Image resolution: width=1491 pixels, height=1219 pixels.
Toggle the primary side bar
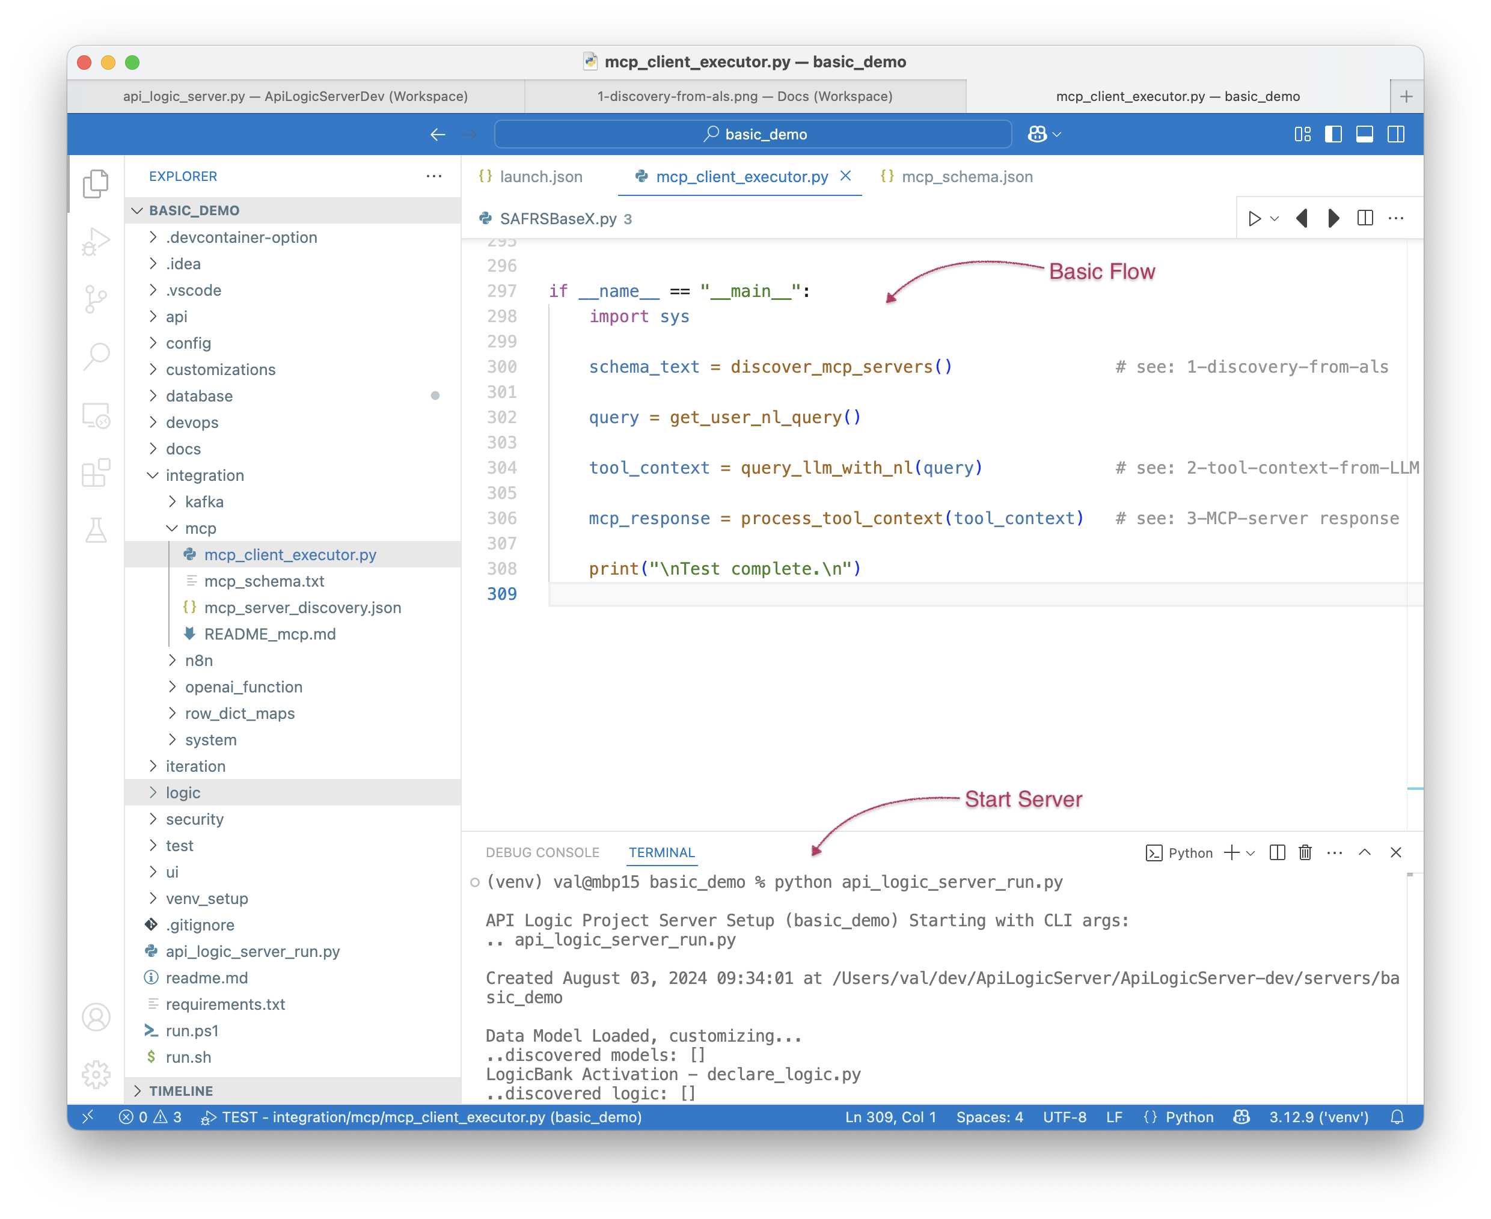pos(1333,134)
